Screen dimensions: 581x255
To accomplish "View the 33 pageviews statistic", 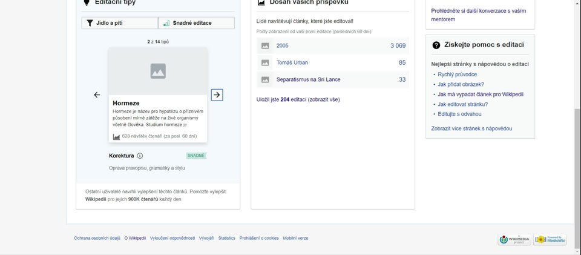I will 402,80.
